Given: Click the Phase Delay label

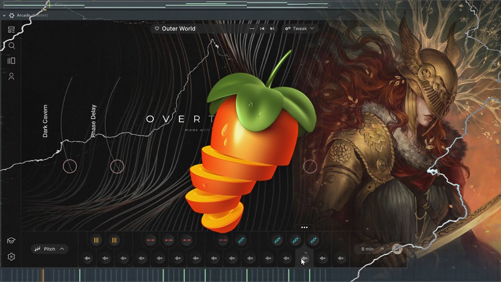Looking at the screenshot, I should 93,121.
